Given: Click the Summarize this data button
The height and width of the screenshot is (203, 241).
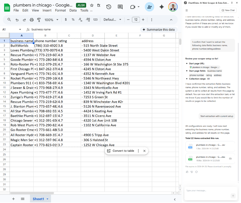Looking at the screenshot, I should pos(158,30).
